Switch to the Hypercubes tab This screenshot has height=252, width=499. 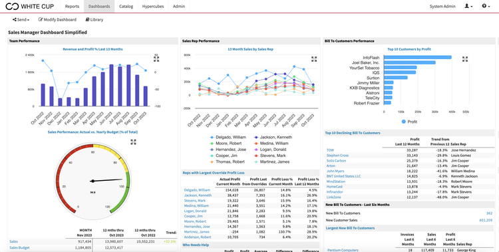tap(153, 7)
